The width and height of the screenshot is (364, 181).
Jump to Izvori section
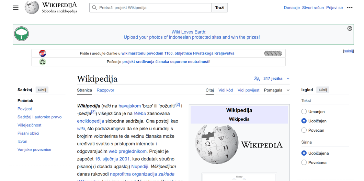[x=22, y=141]
